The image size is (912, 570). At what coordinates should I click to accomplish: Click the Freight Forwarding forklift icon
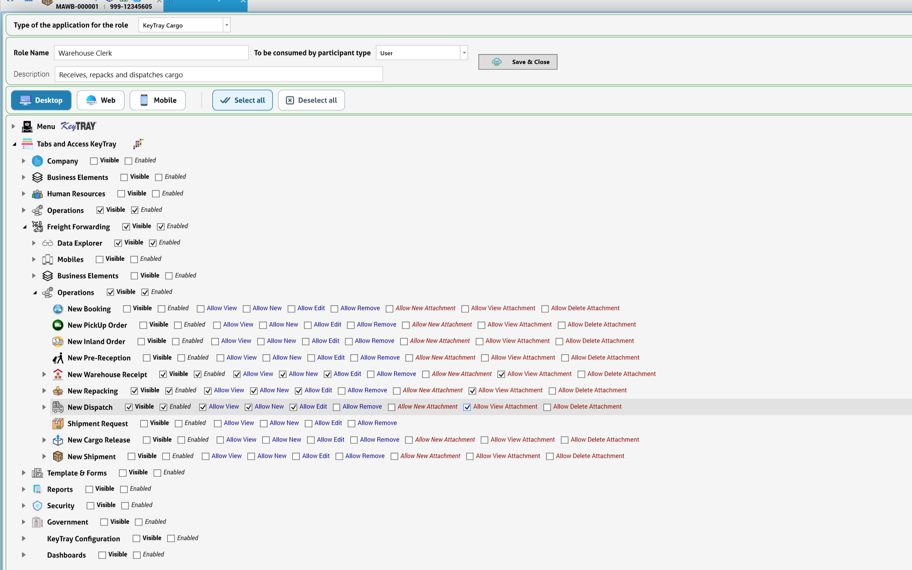37,226
